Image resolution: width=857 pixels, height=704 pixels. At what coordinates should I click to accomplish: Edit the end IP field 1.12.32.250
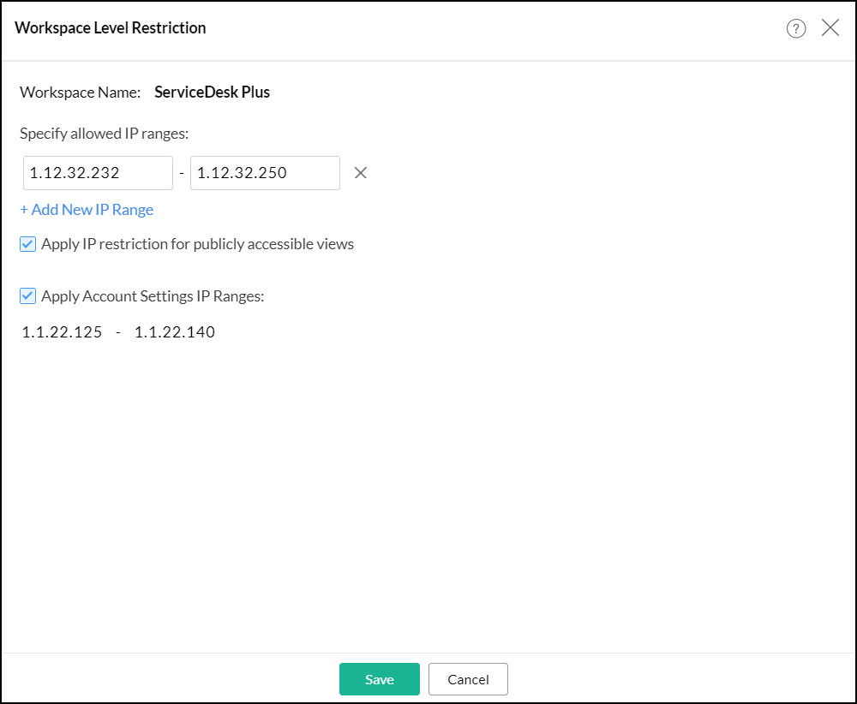[265, 173]
